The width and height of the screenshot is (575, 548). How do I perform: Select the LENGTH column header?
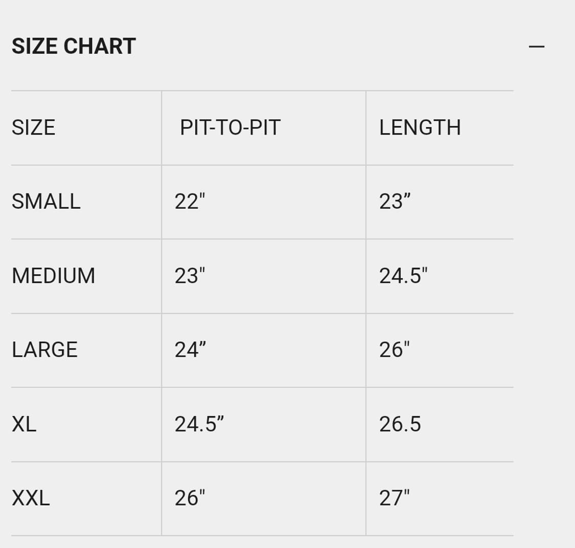point(420,128)
